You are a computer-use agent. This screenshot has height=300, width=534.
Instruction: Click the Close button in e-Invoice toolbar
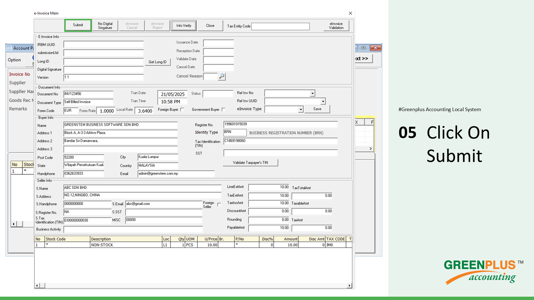210,26
